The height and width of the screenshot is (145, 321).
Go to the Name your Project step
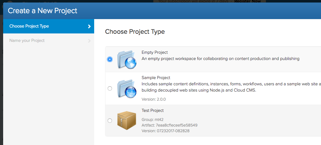pyautogui.click(x=27, y=41)
